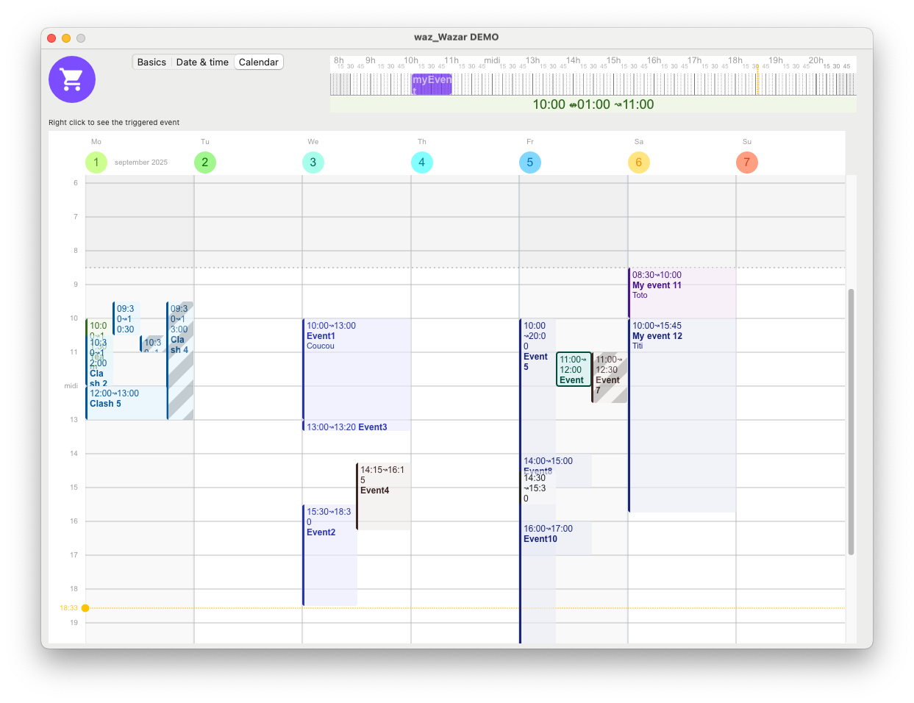Click the calendar vertical scrollbar
The image size is (914, 703).
click(851, 421)
